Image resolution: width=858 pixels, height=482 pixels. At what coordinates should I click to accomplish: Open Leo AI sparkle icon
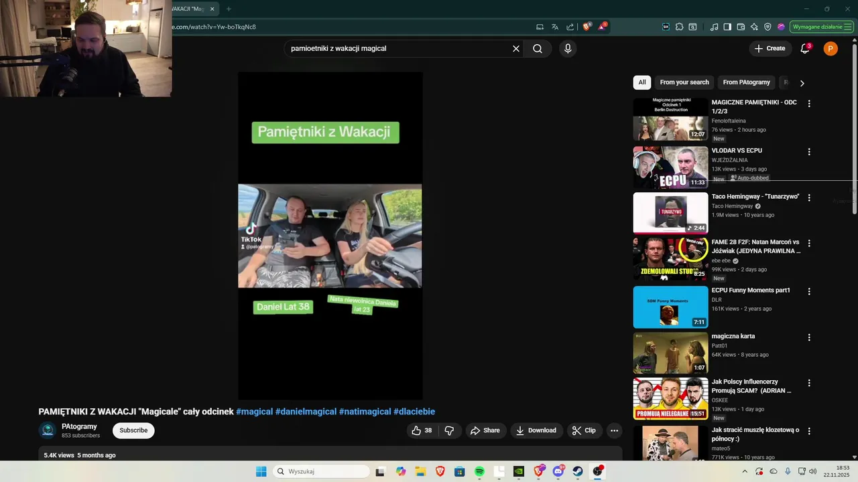click(754, 27)
